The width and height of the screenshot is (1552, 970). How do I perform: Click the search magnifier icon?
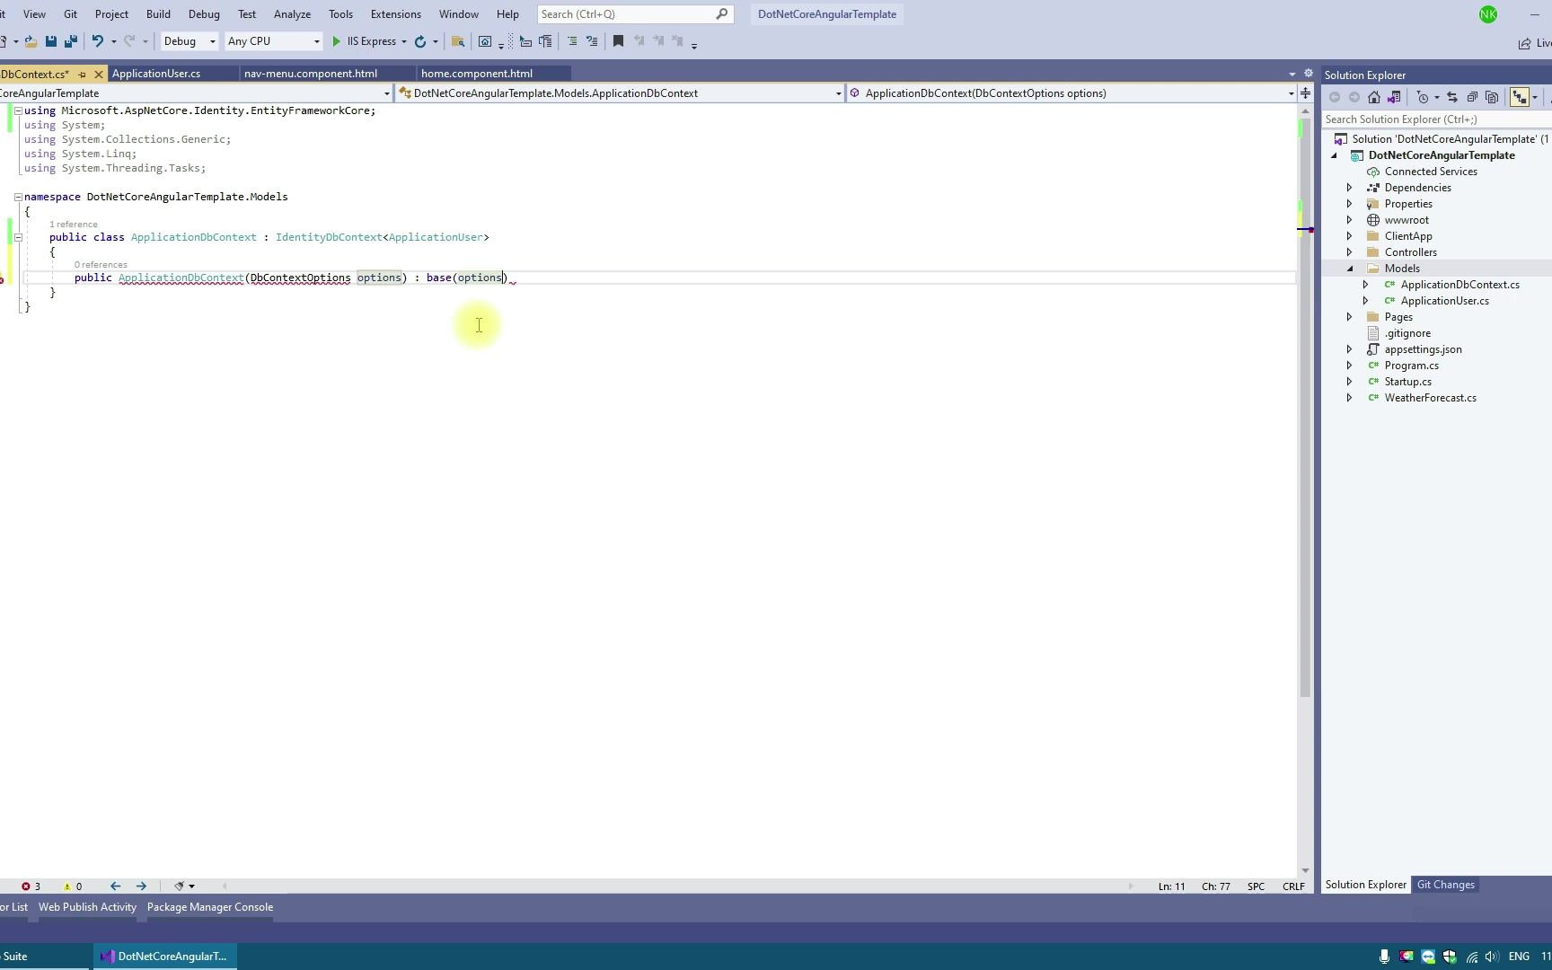(x=722, y=14)
